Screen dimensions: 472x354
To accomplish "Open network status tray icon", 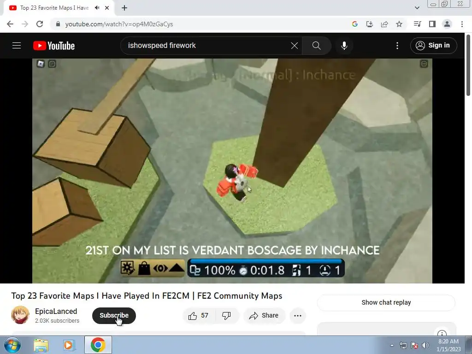I will (x=403, y=345).
